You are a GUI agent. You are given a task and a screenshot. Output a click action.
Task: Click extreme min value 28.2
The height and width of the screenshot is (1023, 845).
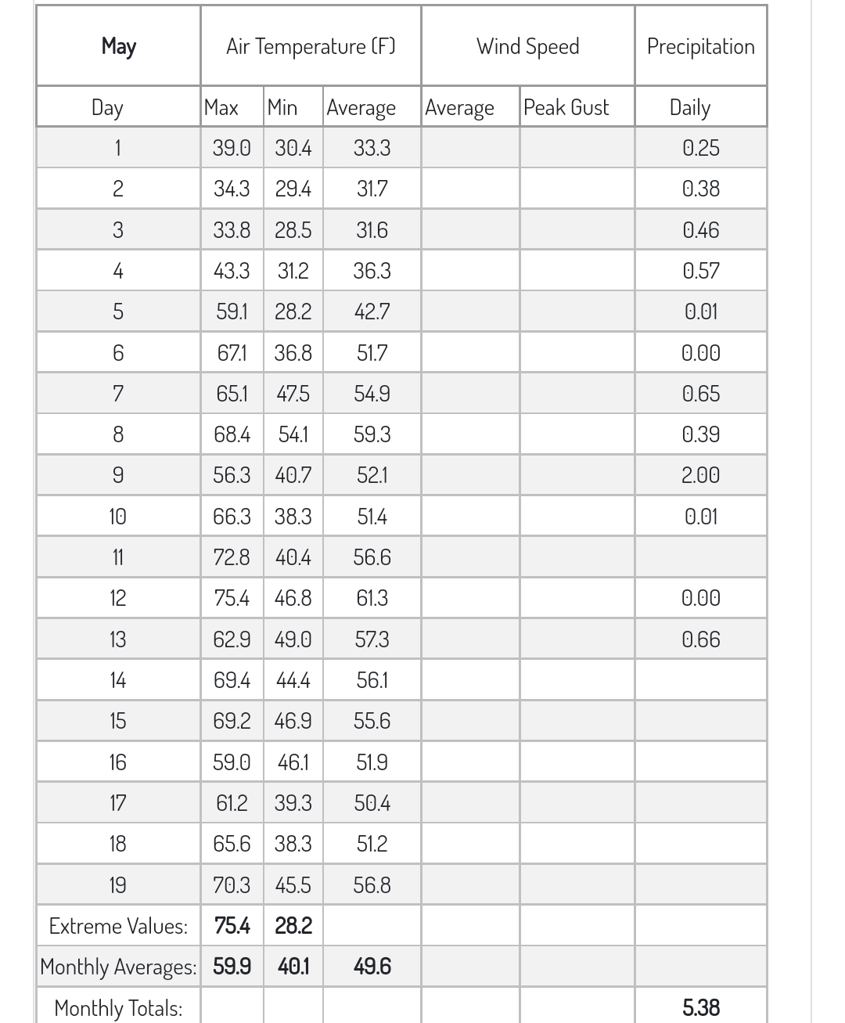[x=293, y=925]
